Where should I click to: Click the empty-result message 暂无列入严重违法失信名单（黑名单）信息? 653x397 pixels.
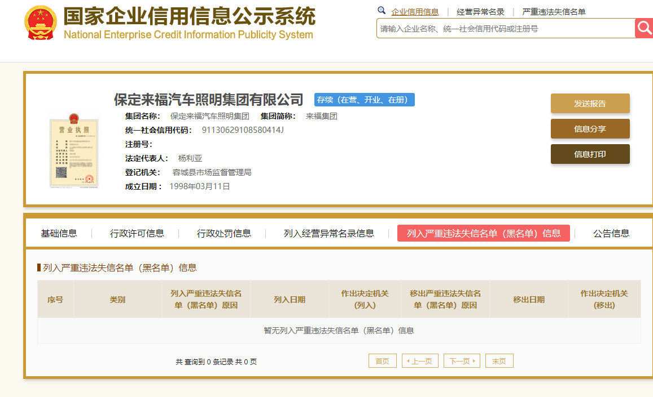[x=339, y=331]
